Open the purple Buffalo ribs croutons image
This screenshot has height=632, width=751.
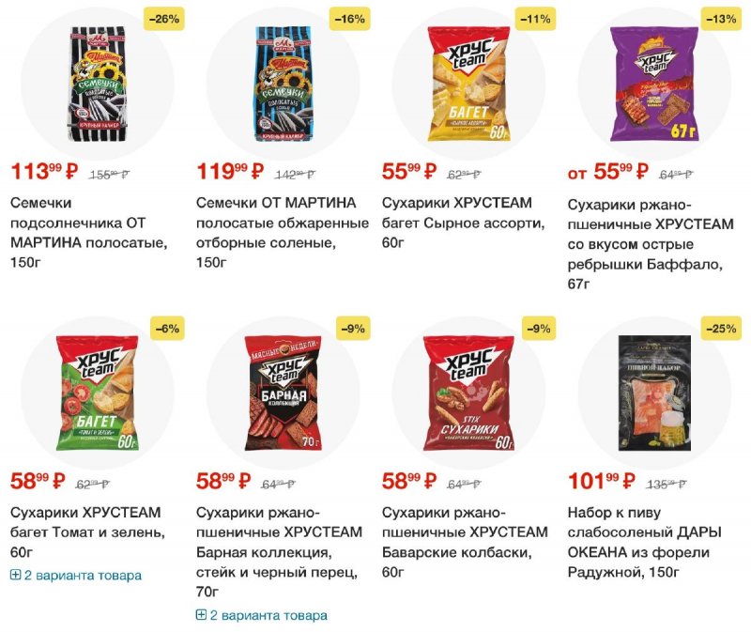tap(654, 84)
